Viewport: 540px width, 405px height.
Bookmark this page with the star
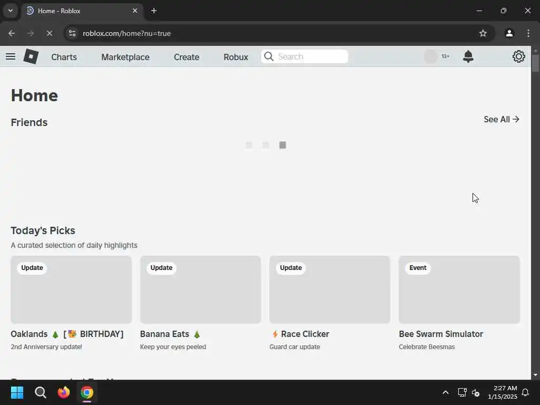click(483, 33)
